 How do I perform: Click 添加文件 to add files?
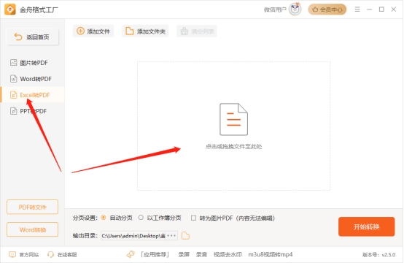[x=93, y=31]
